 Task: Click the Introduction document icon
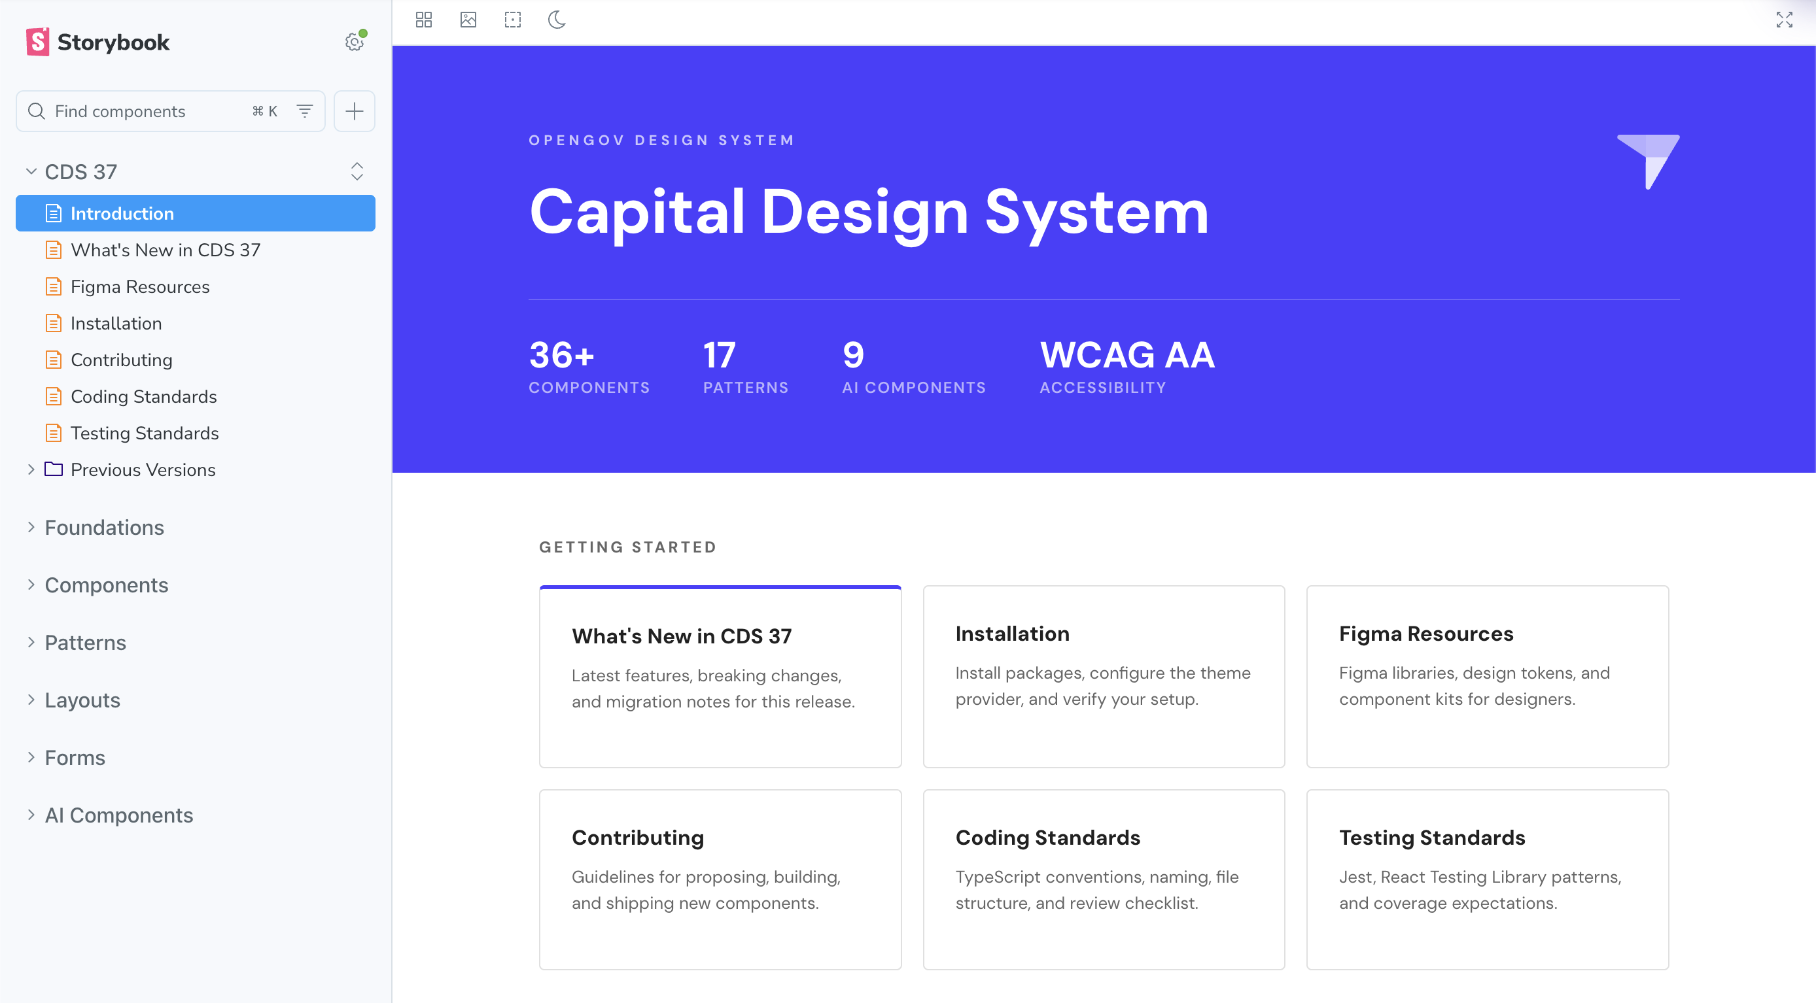[54, 213]
